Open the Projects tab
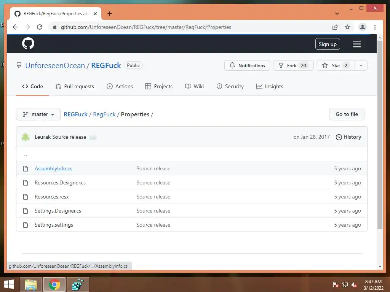This screenshot has width=390, height=292. 159,86
